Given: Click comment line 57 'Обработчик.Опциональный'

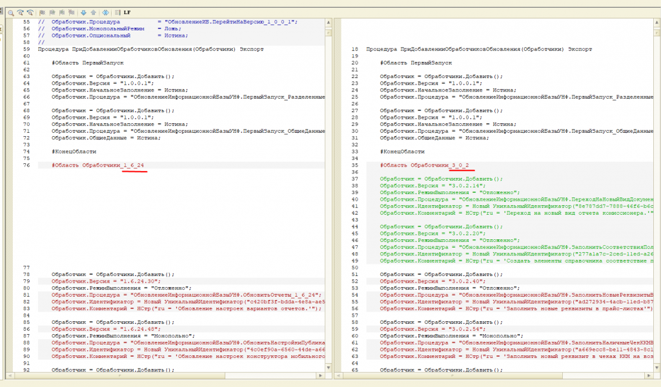Looking at the screenshot, I should [x=113, y=35].
